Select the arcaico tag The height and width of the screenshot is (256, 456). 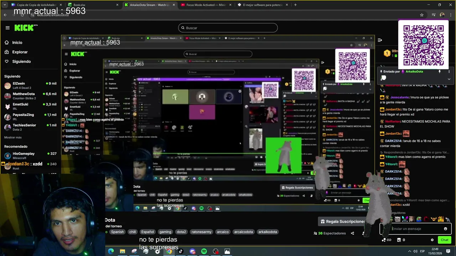coord(223,232)
